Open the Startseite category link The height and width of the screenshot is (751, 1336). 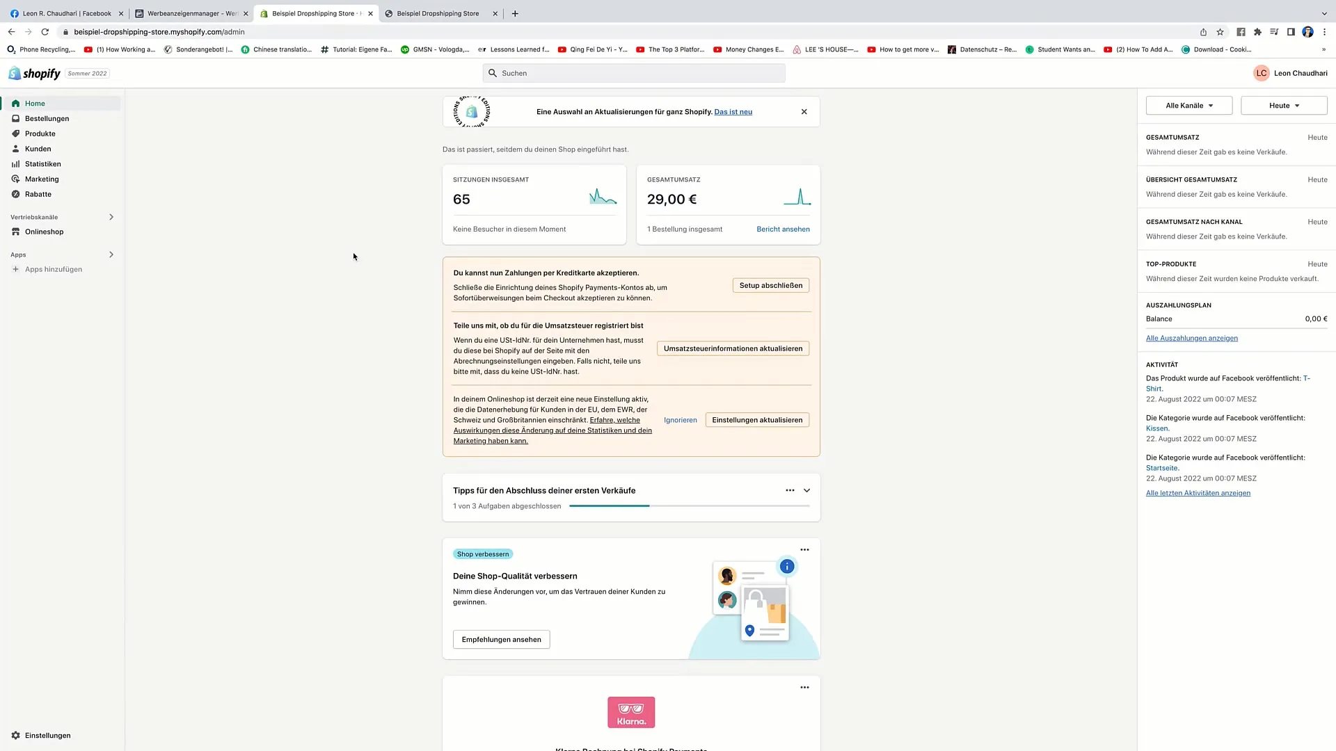click(x=1162, y=468)
